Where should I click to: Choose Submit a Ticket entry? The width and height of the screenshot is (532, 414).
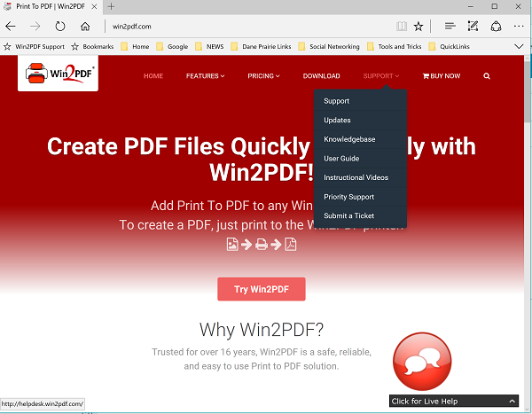360,215
